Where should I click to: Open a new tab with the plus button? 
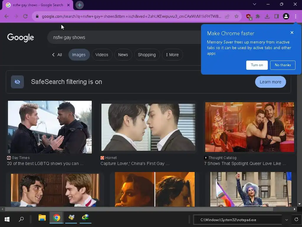tap(80, 5)
